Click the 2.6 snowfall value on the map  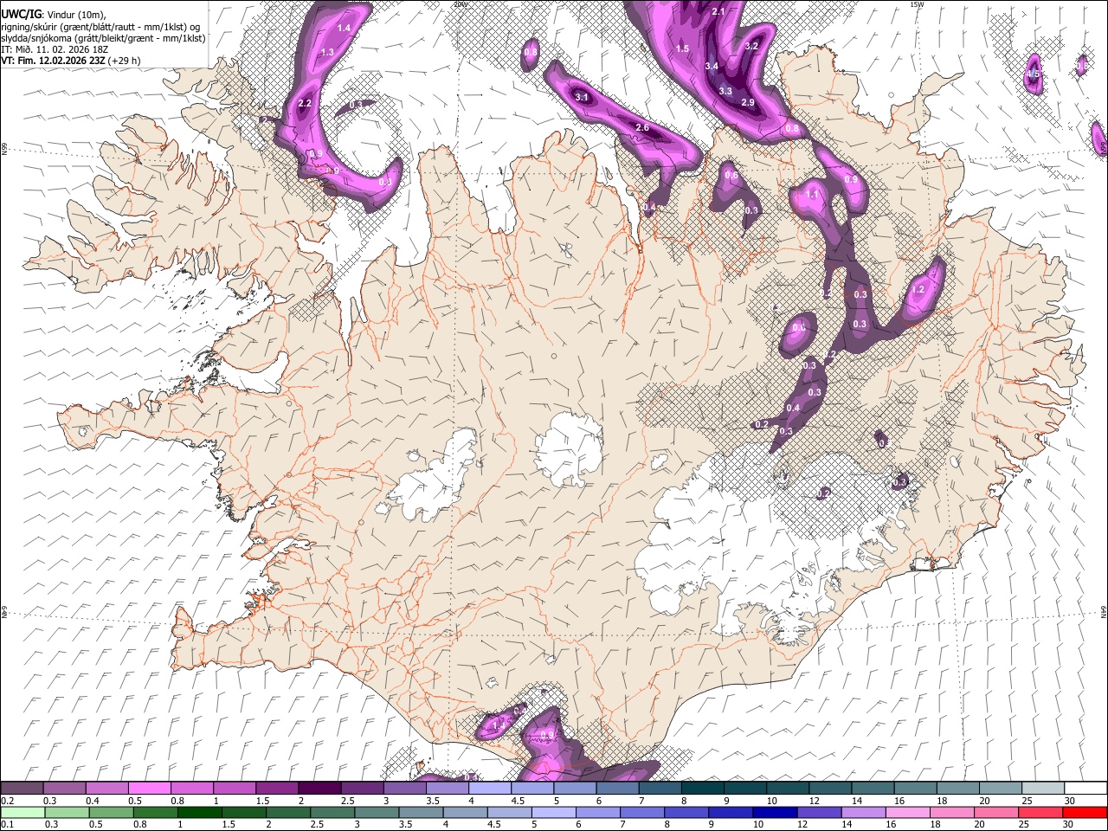pyautogui.click(x=642, y=127)
